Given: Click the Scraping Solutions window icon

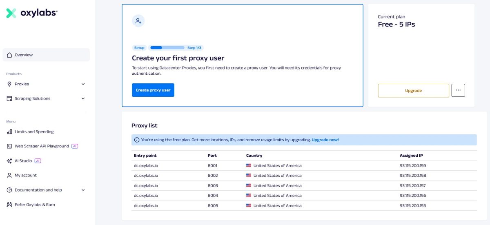Looking at the screenshot, I should tap(9, 98).
